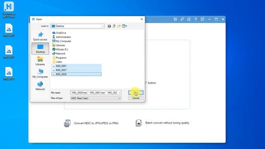The height and width of the screenshot is (149, 265).
Task: Close the converter main window
Action: tap(223, 19)
